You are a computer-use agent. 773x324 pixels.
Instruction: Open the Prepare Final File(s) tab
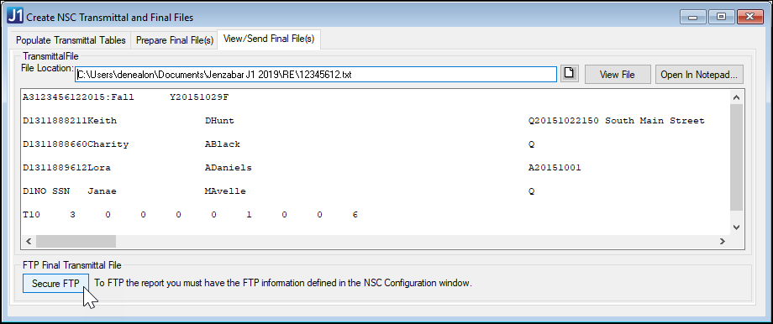tap(175, 40)
